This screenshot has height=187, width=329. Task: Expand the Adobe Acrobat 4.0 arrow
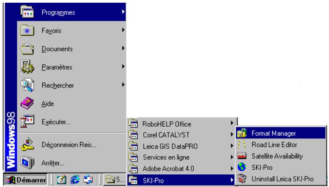coord(232,168)
